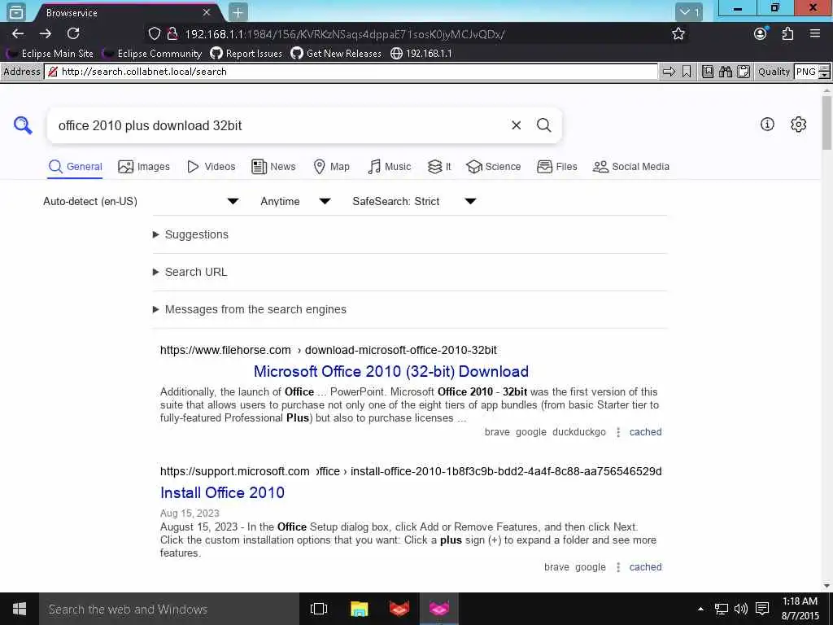Open the shield tracking protection icon

154,34
